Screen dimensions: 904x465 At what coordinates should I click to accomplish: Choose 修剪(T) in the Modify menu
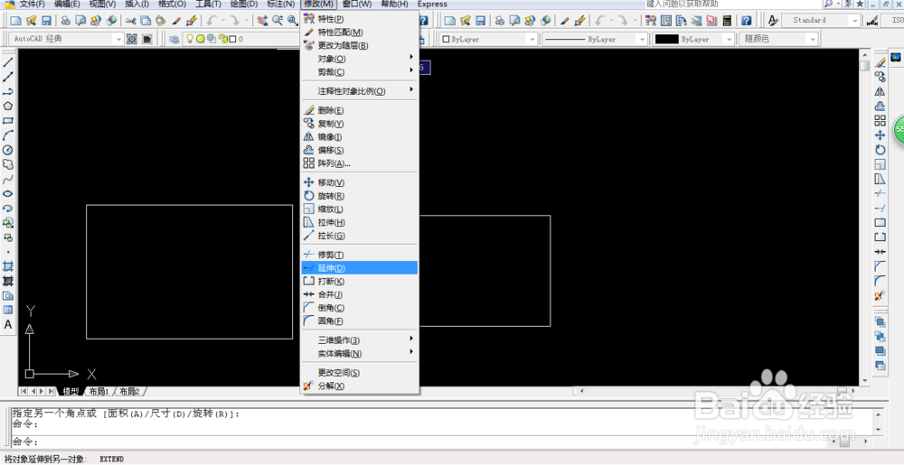click(360, 255)
